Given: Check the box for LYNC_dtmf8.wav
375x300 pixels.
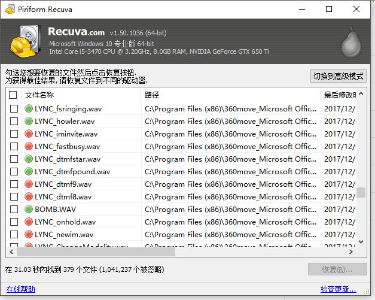Looking at the screenshot, I should (14, 196).
